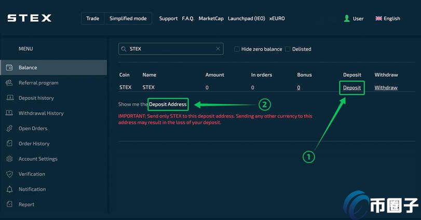Click the Bonus column header
Viewport: 421px width, 220px height.
coord(304,75)
